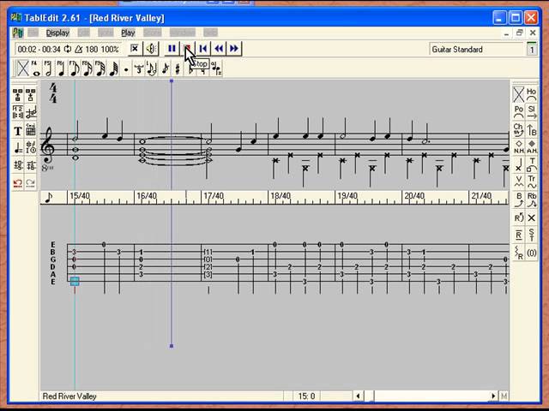Click the TablEdit icon in the menu bar
Screen dimensions: 549x411
click(17, 33)
